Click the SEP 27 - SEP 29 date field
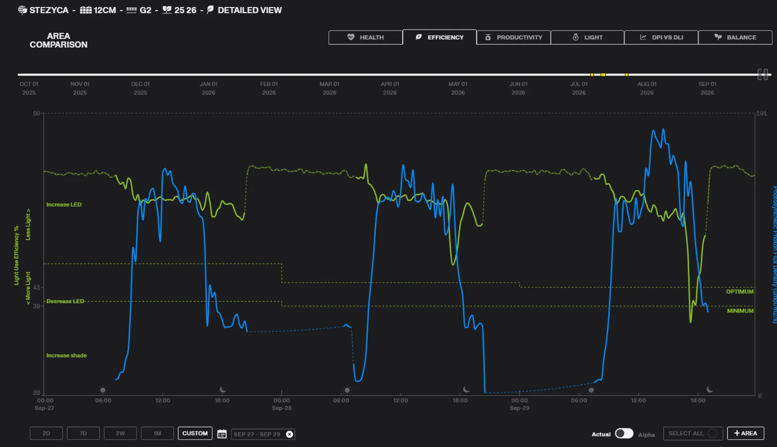 tap(263, 434)
